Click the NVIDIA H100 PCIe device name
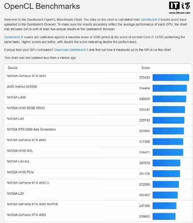The width and height of the screenshot is (193, 223). [x=20, y=172]
